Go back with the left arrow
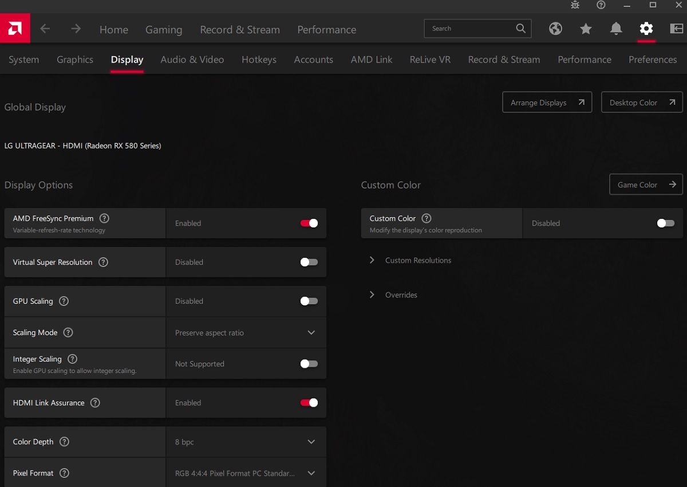 point(45,29)
